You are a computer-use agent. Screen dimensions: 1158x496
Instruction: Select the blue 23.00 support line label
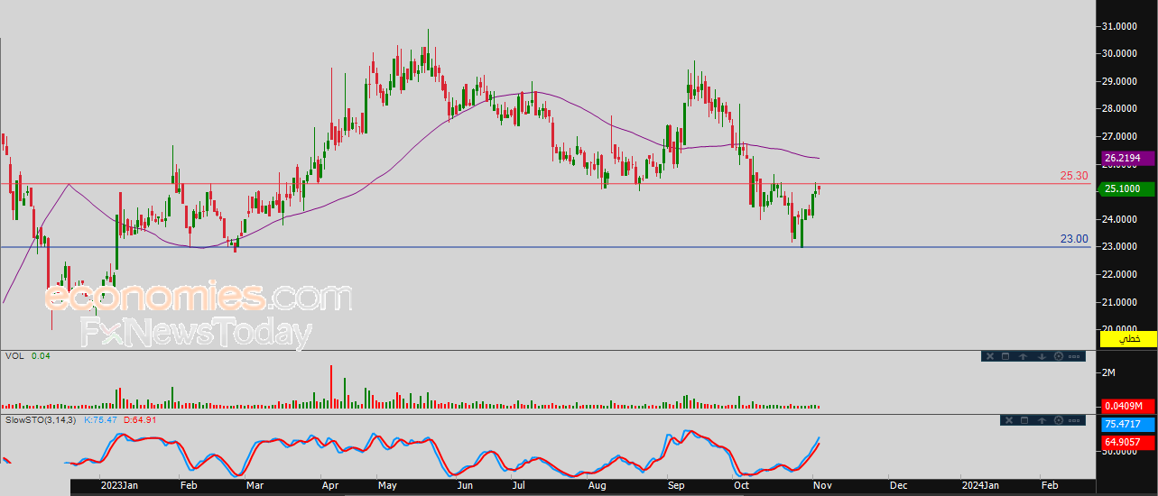tap(1073, 239)
